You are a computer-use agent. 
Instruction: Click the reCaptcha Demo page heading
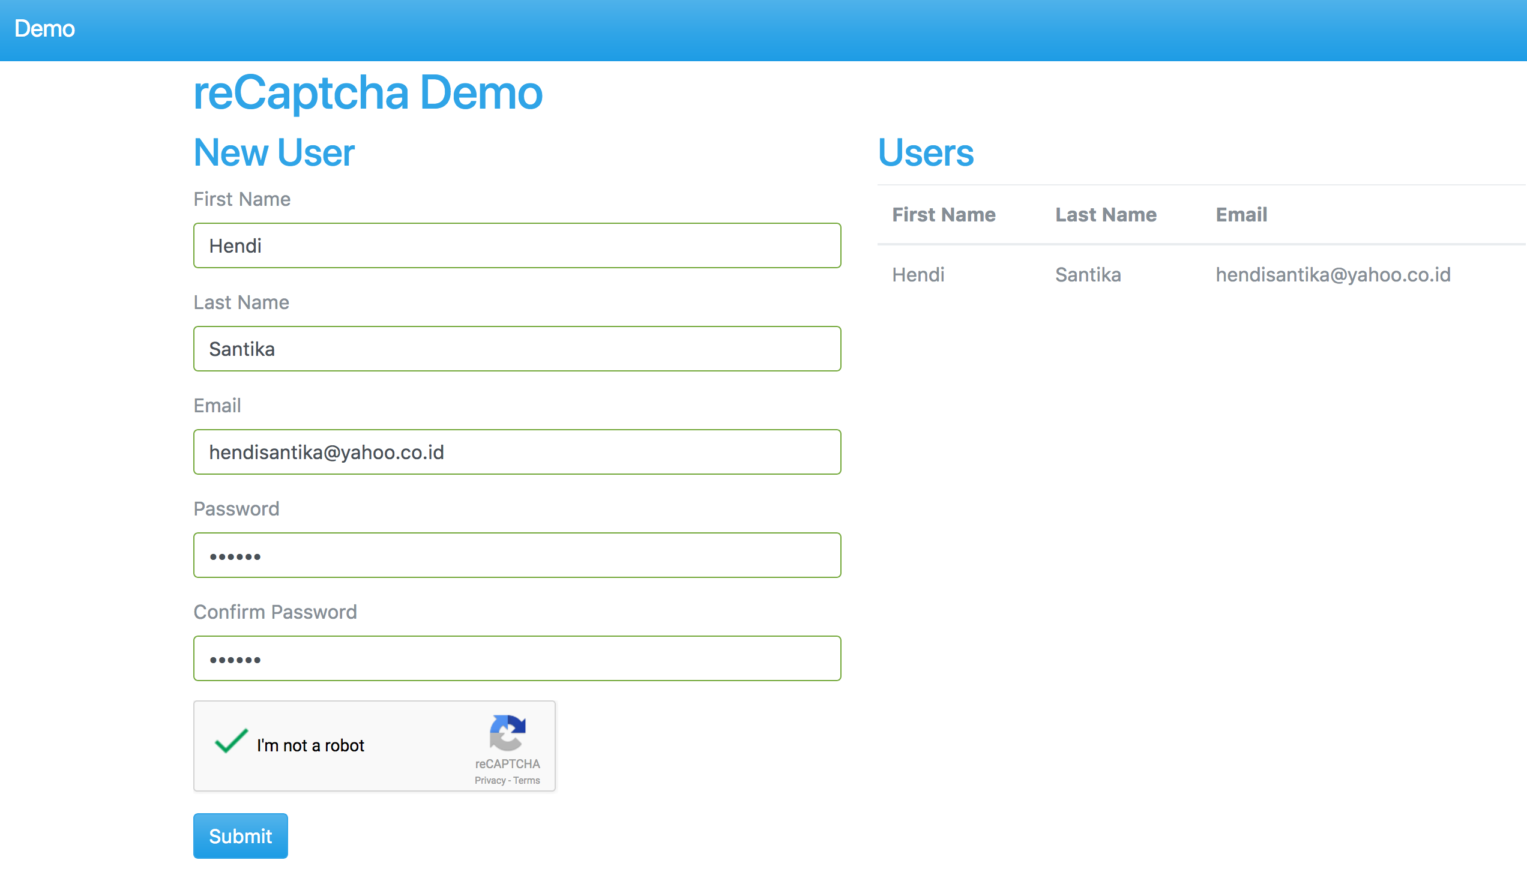[367, 92]
